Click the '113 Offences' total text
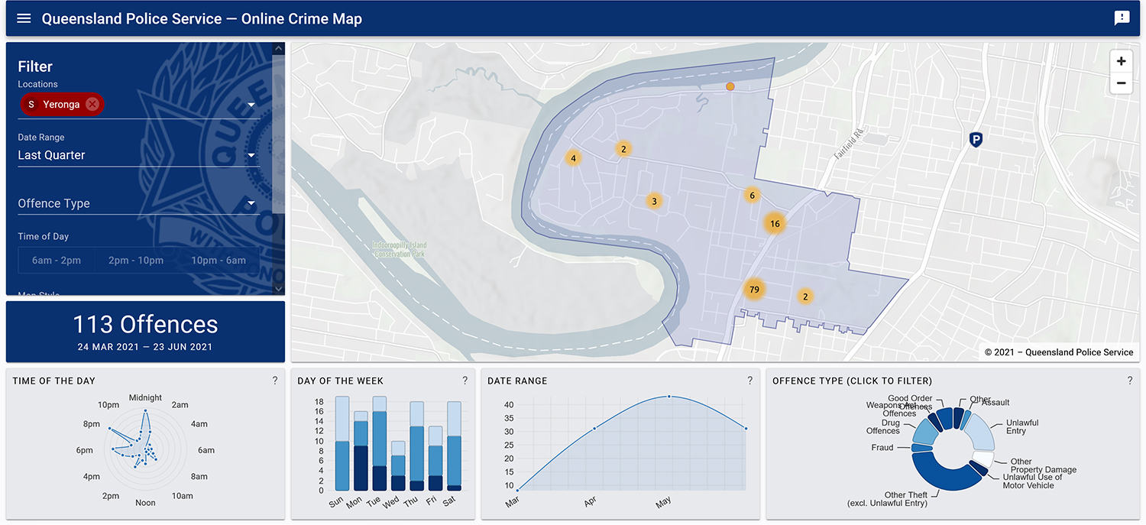Screen dimensions: 1146x525 (145, 324)
